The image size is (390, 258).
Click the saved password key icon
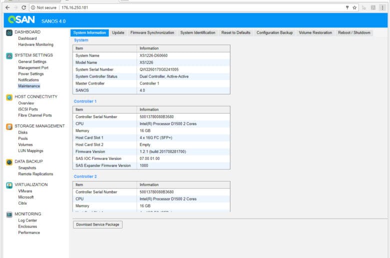tap(347, 7)
